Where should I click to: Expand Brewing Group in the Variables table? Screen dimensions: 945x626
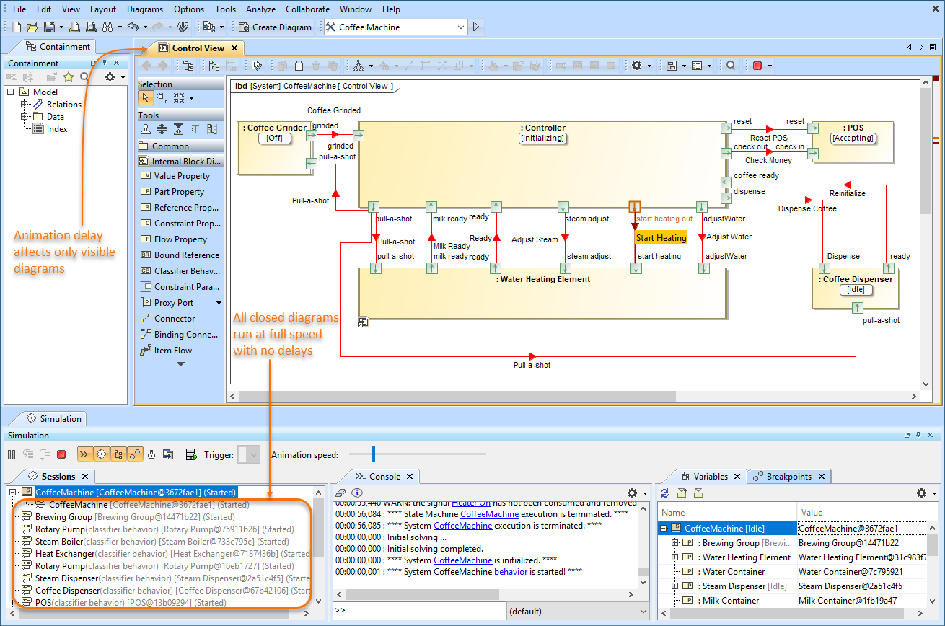pyautogui.click(x=675, y=543)
